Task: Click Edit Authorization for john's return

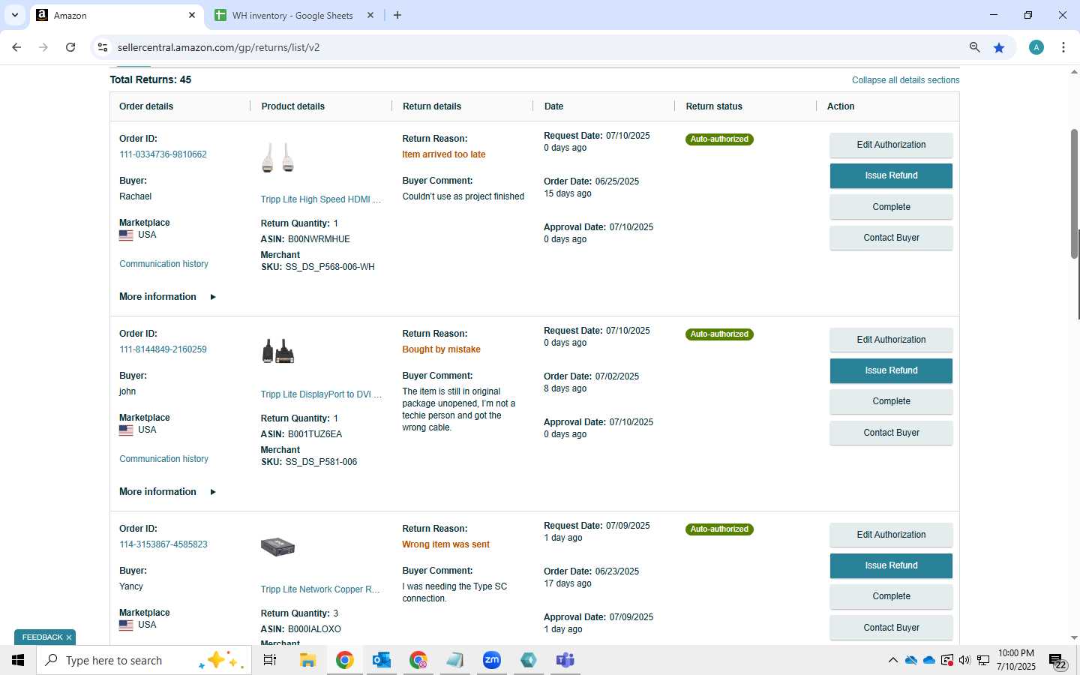Action: pyautogui.click(x=891, y=340)
